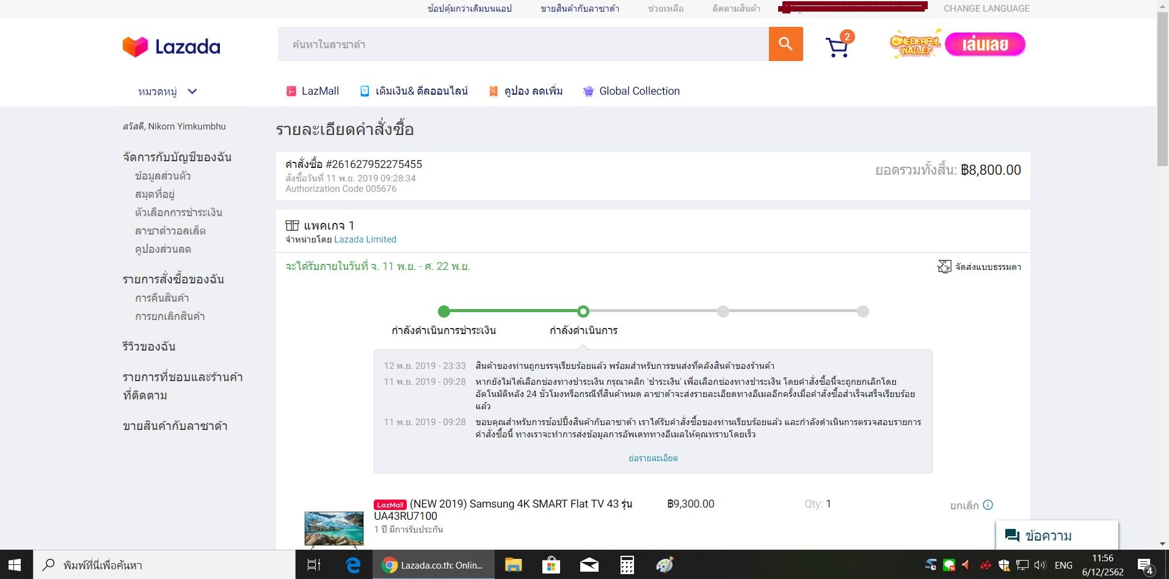Open รายการที่ชอบและร้านค้าที่ติดตาม in sidebar
The height and width of the screenshot is (579, 1169).
(x=183, y=386)
